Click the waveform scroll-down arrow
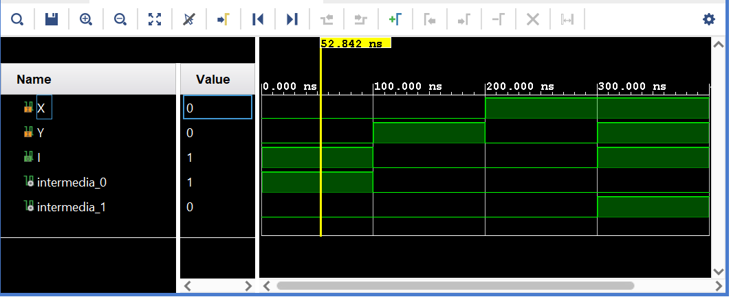731x297 pixels. pyautogui.click(x=719, y=271)
